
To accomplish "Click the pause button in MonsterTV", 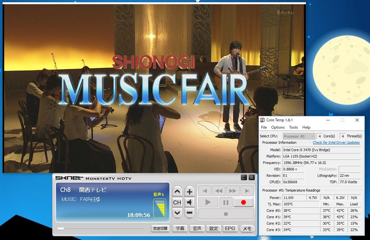I will 226,202.
